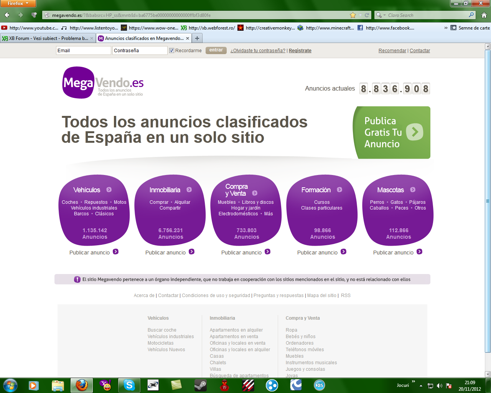Click the Email input field

pos(84,50)
